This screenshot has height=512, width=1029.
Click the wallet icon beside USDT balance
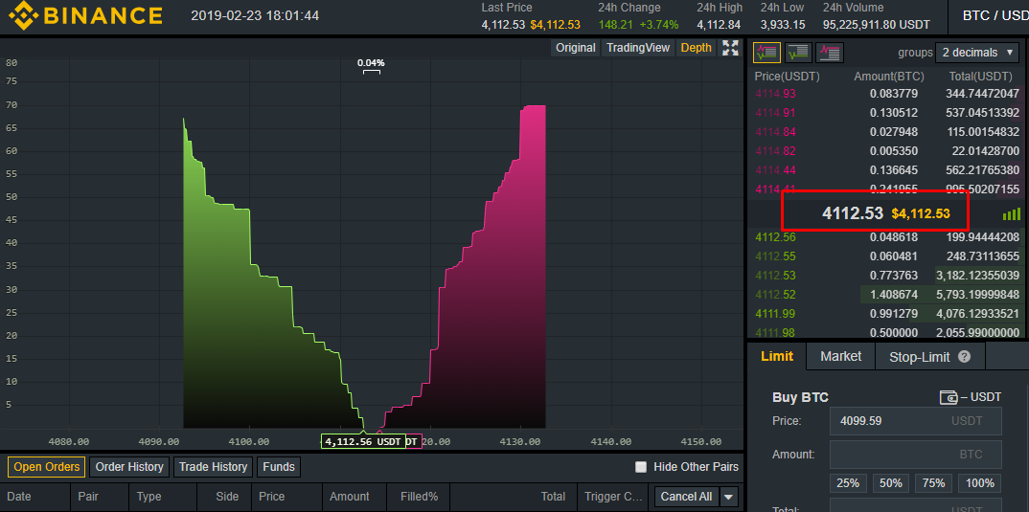(949, 396)
